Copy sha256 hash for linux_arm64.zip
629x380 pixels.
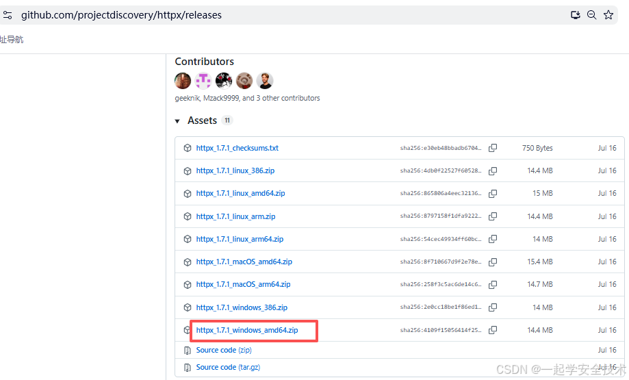point(493,239)
